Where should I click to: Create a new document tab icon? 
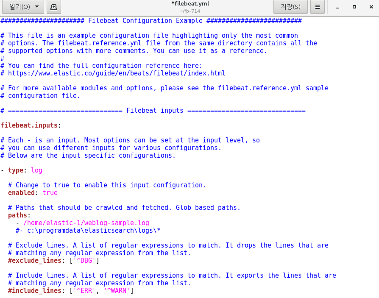pyautogui.click(x=54, y=7)
